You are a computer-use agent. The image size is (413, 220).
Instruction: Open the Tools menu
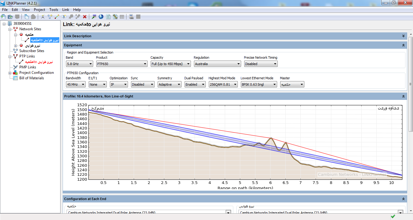[54, 10]
